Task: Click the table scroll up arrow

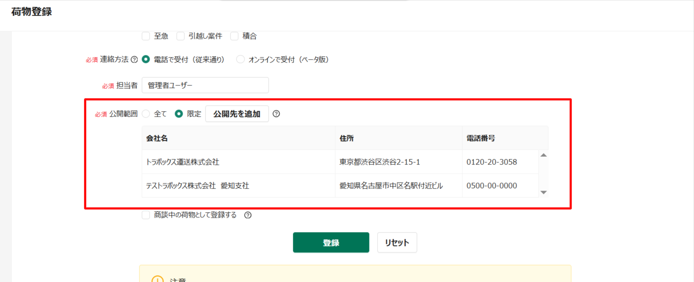Action: (544, 155)
